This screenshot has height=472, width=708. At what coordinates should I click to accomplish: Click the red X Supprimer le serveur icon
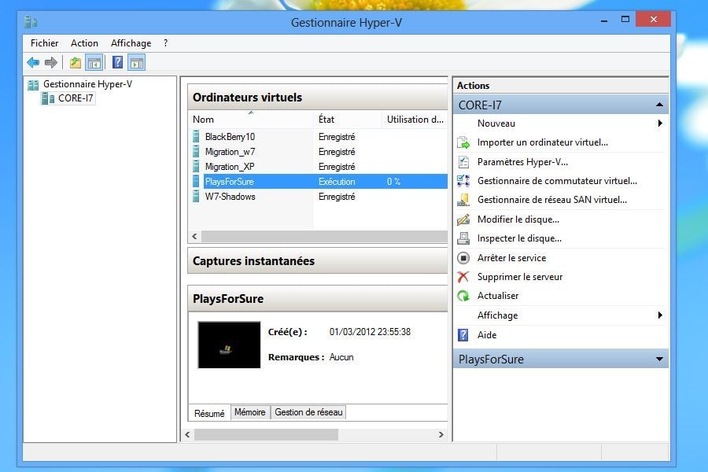coord(463,277)
